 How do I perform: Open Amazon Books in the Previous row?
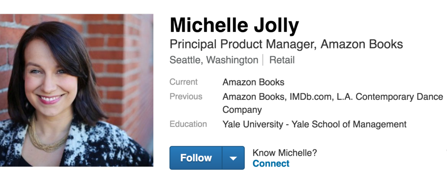click(x=253, y=97)
